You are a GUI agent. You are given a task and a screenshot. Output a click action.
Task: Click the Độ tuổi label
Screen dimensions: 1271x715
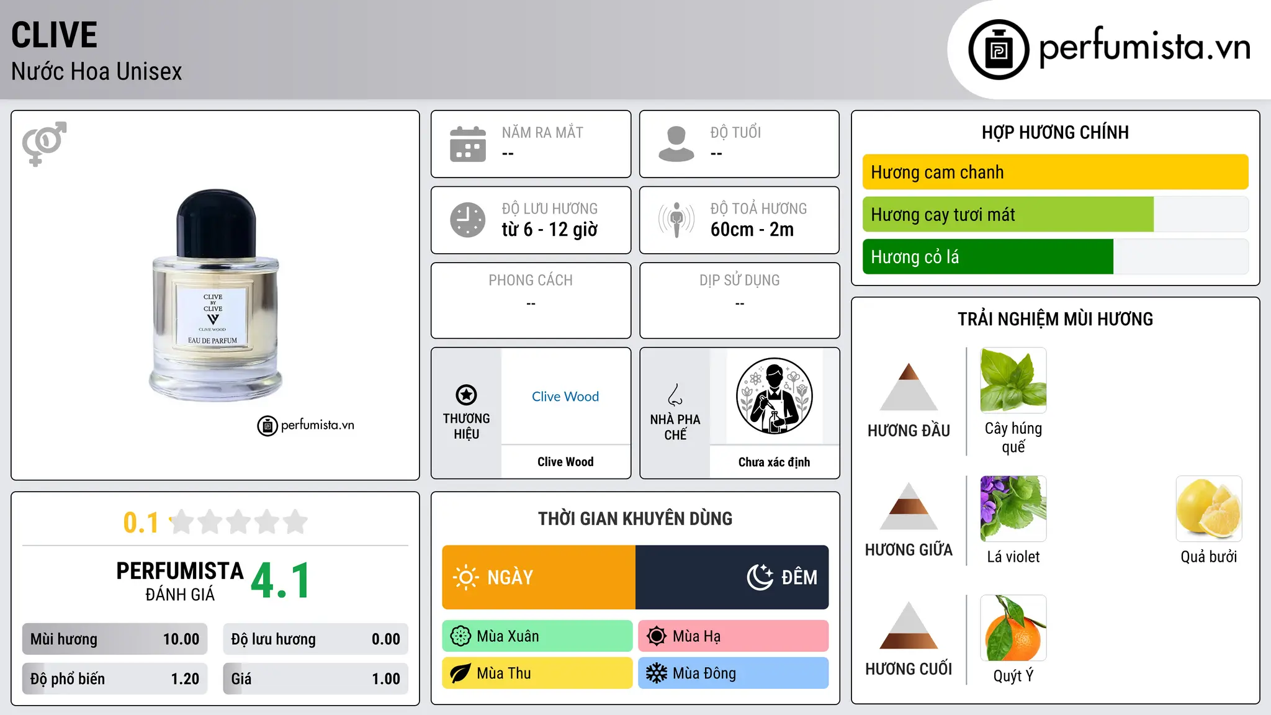pyautogui.click(x=735, y=132)
